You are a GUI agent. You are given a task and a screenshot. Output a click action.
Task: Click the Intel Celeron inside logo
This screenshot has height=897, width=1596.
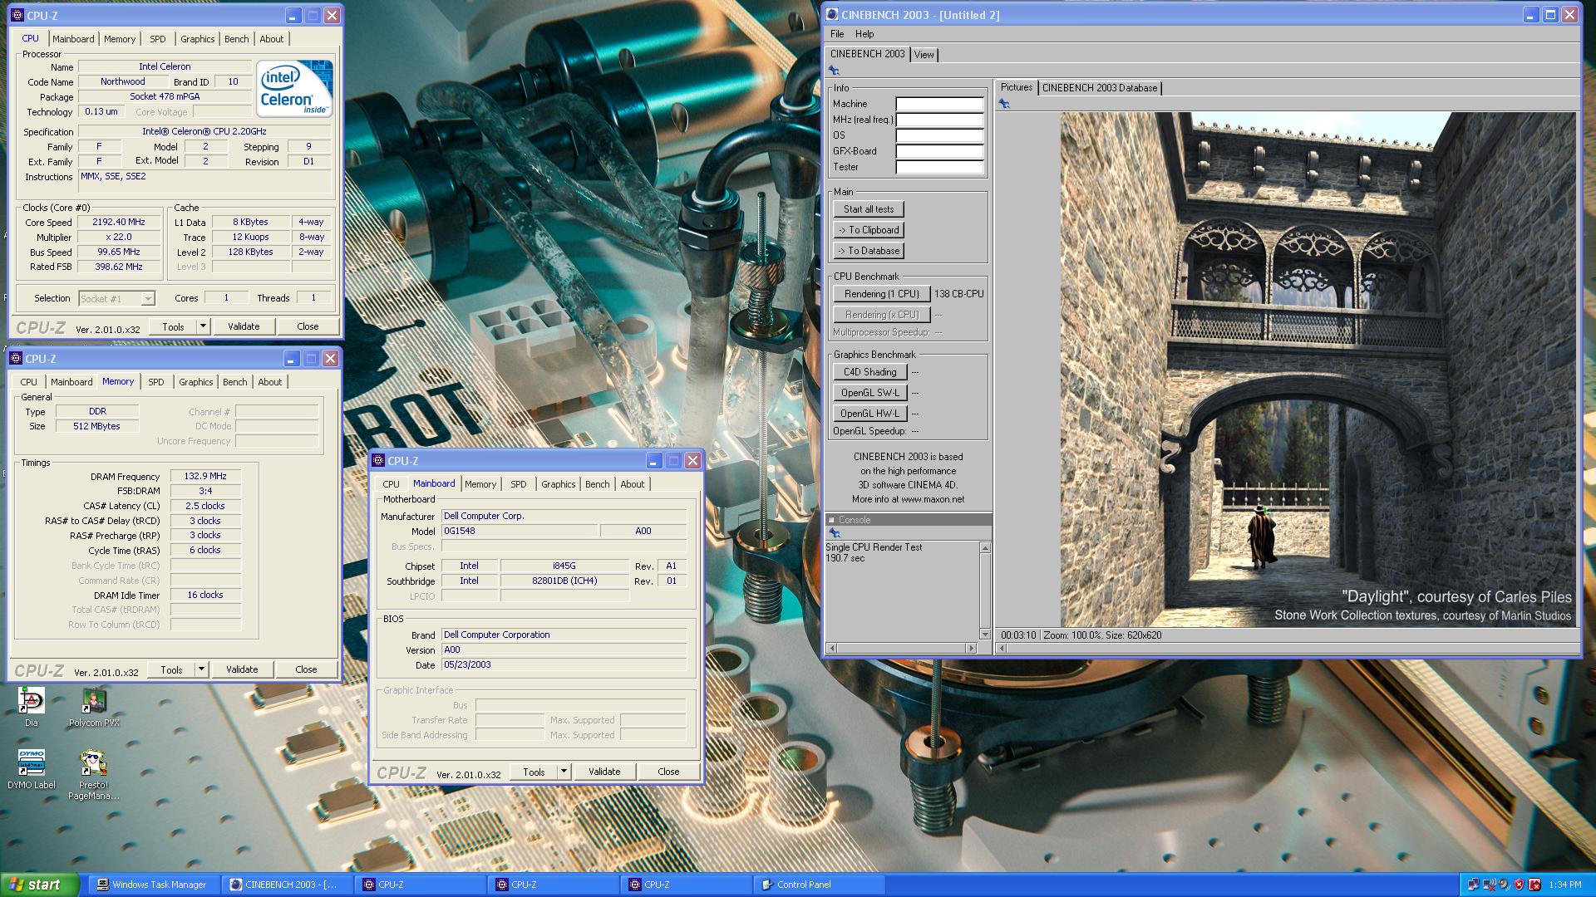294,88
